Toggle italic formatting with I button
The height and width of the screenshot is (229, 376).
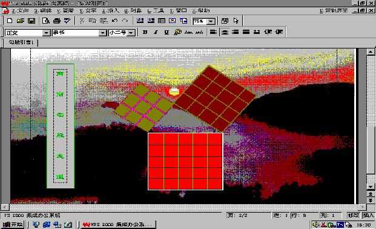pyautogui.click(x=156, y=32)
